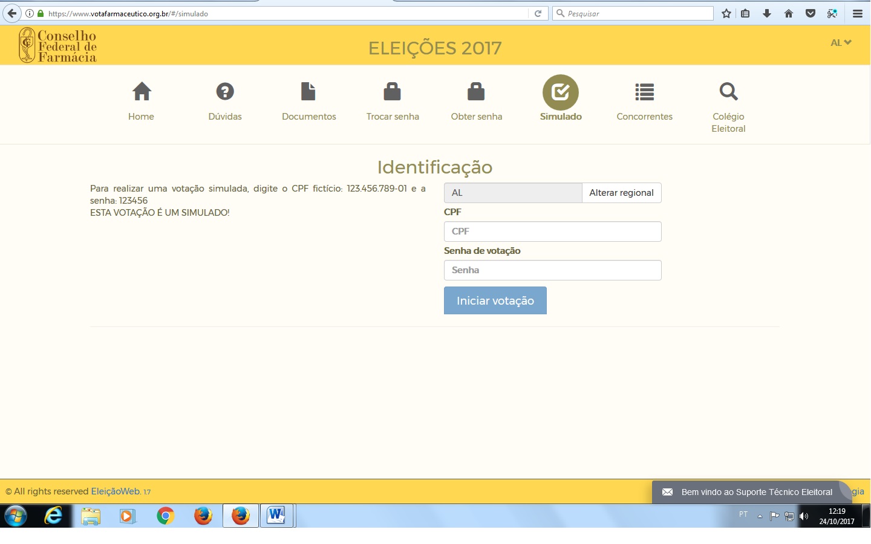Focus the CPF input field
The width and height of the screenshot is (871, 544).
pos(552,232)
